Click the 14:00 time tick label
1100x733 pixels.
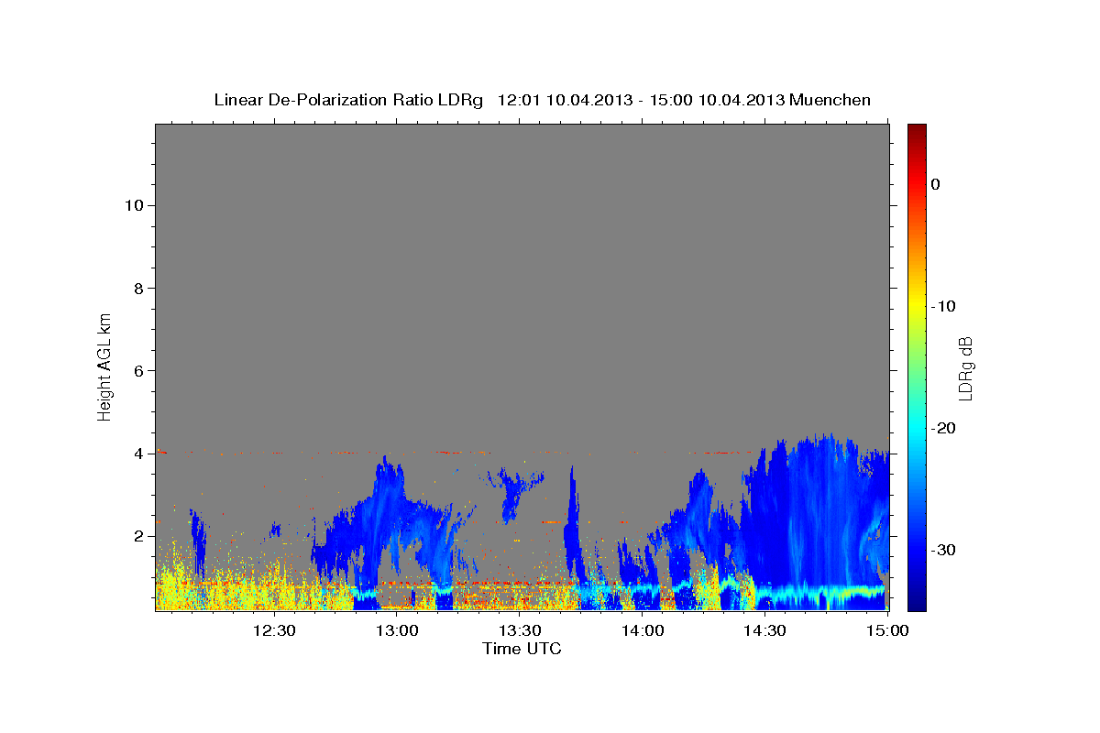click(643, 630)
